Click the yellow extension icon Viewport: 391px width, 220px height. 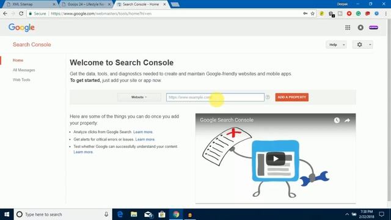(322, 13)
